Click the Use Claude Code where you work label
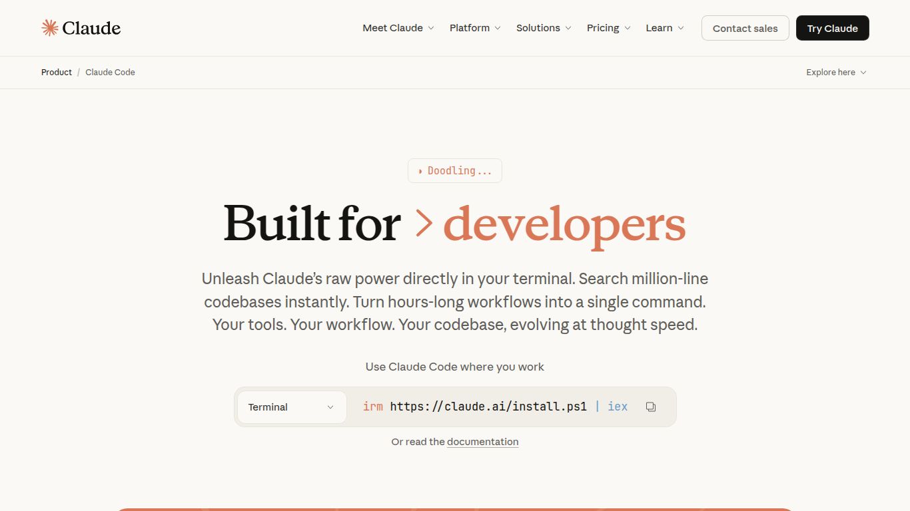The height and width of the screenshot is (511, 910). click(x=454, y=367)
